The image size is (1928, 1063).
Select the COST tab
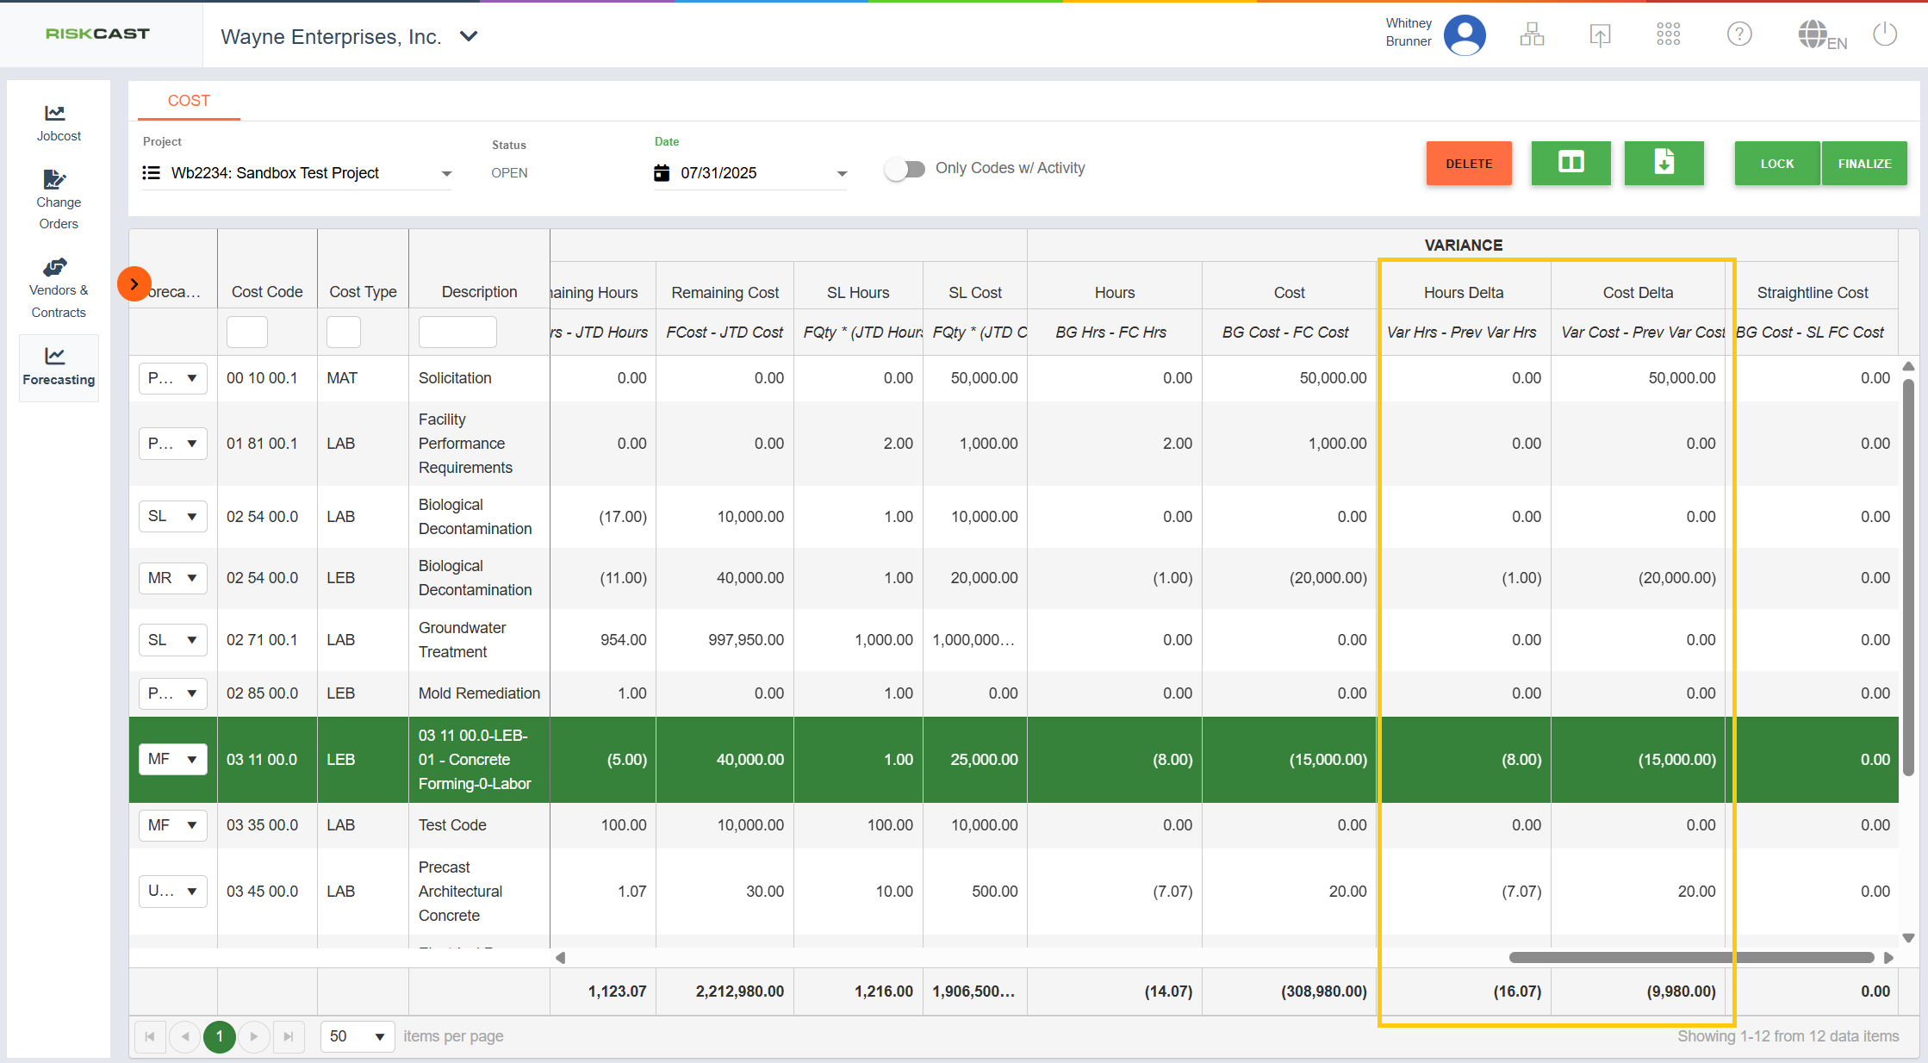pos(189,101)
